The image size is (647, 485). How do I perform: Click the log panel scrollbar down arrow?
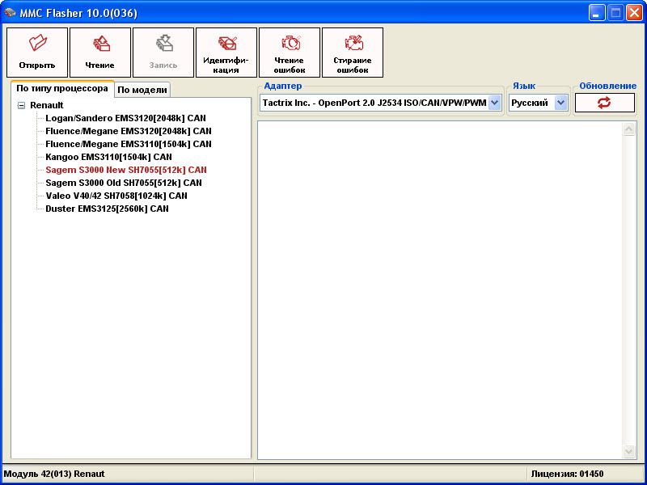[x=629, y=451]
